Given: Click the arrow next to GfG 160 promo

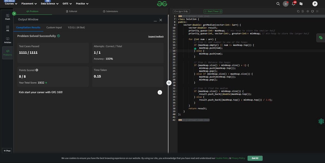Looking at the screenshot, I should coord(160,92).
